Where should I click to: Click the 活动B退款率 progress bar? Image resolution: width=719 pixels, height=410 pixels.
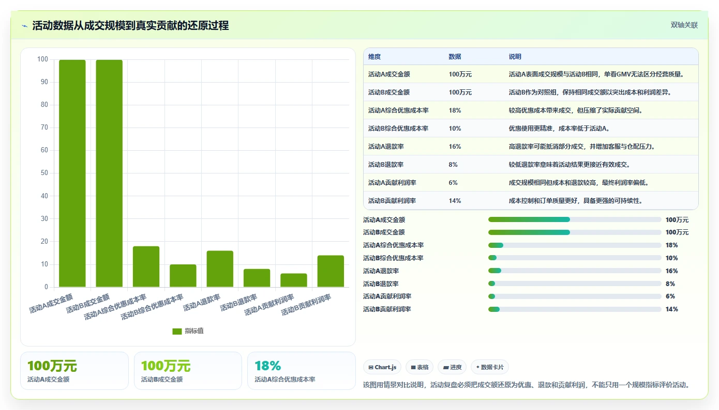coord(575,283)
